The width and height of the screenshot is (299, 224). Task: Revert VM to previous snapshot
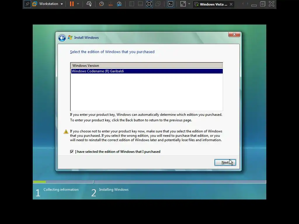coord(110,4)
